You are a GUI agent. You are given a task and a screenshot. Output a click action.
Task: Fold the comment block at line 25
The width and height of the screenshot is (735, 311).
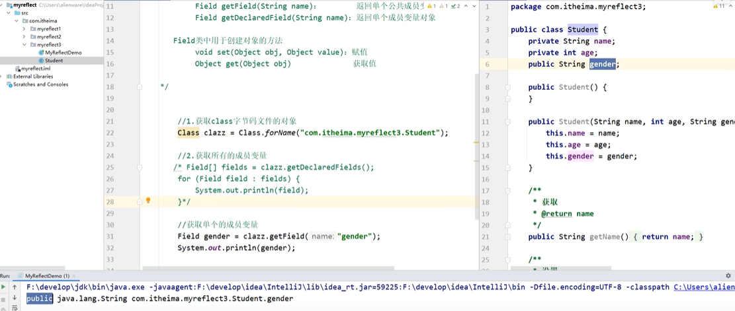140,168
